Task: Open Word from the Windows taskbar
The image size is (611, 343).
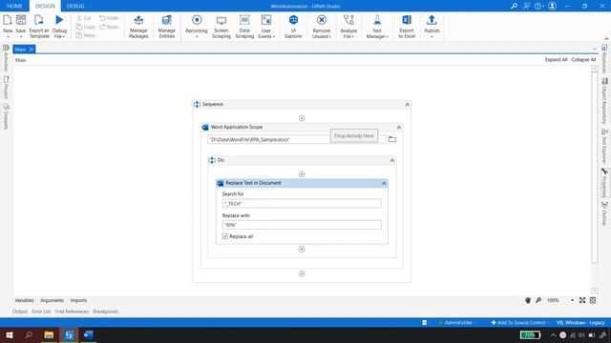Action: [88, 334]
